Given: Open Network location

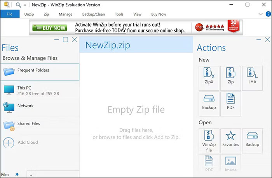Looking at the screenshot, I should tap(40, 108).
